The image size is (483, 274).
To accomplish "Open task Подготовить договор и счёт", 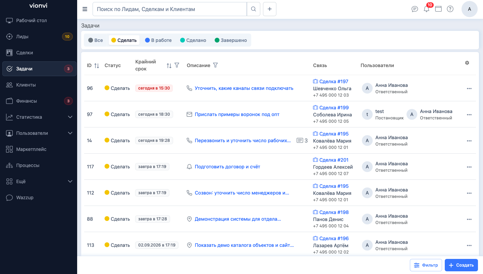I will (227, 167).
